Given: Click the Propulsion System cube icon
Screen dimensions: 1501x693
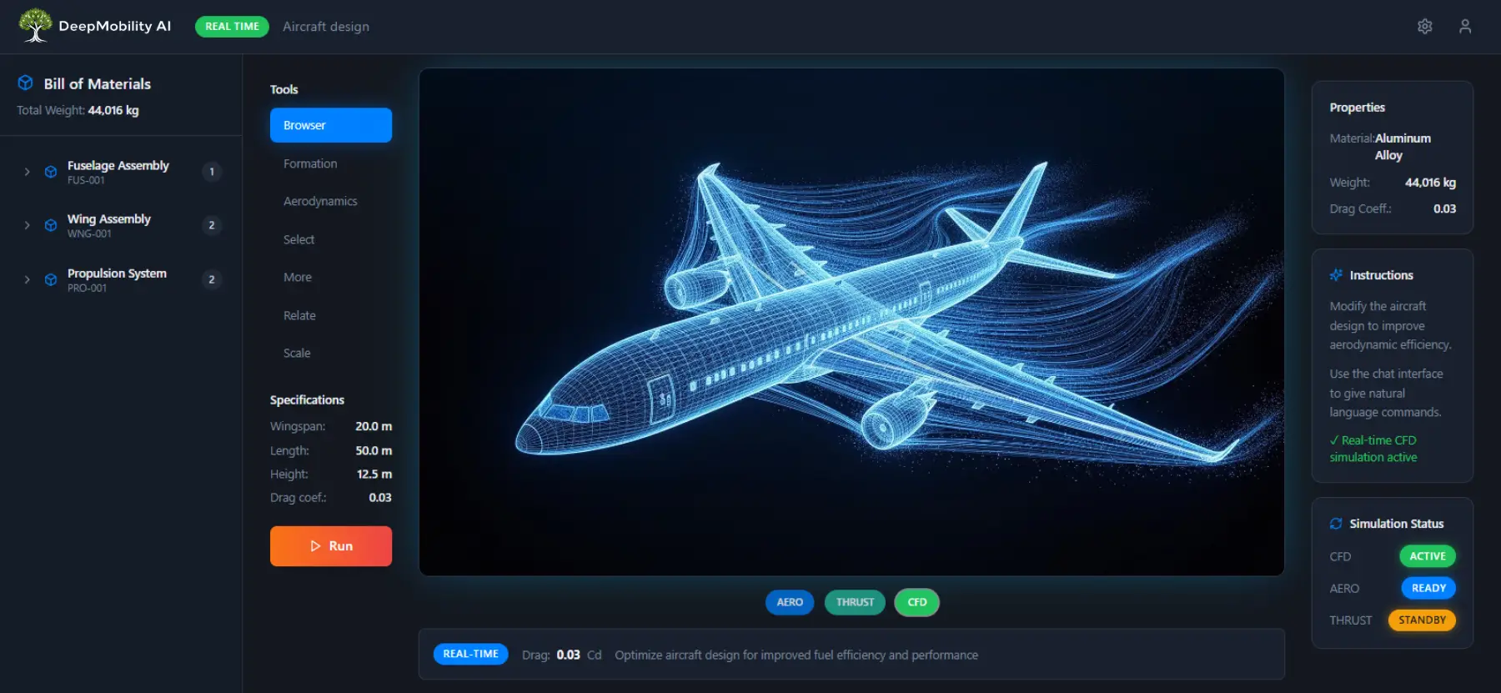Looking at the screenshot, I should (51, 279).
